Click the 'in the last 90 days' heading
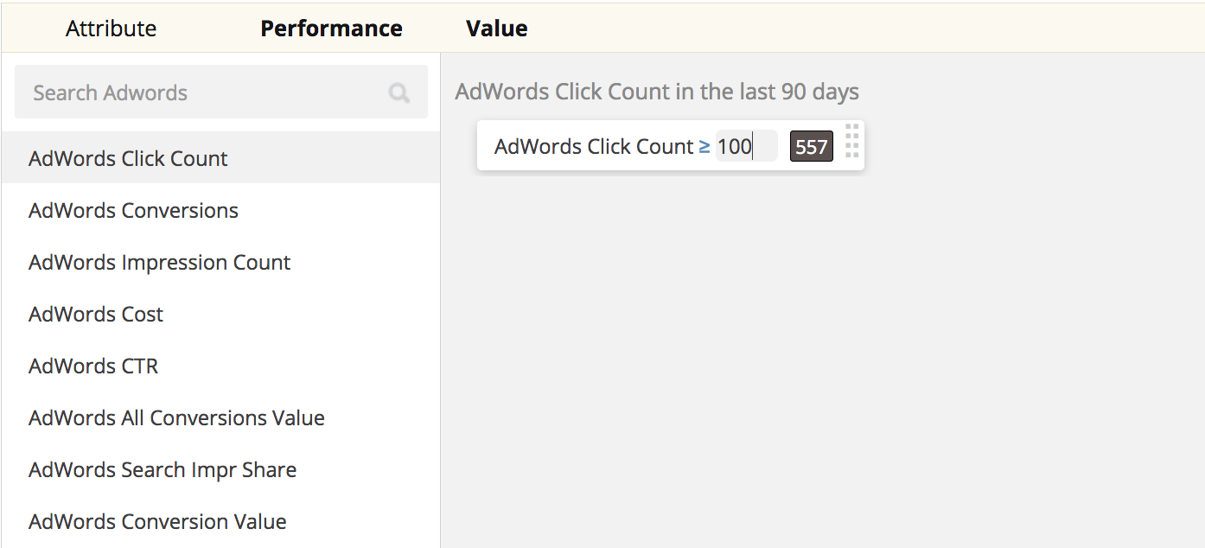1205x548 pixels. pos(657,92)
